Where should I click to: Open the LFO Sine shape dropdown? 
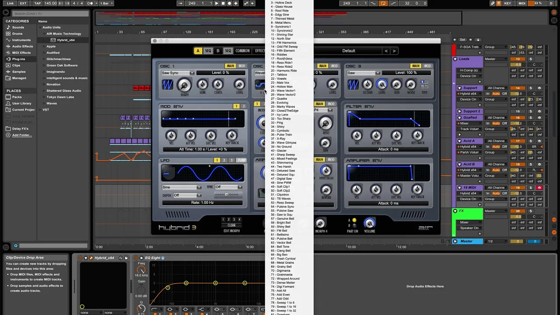click(182, 187)
